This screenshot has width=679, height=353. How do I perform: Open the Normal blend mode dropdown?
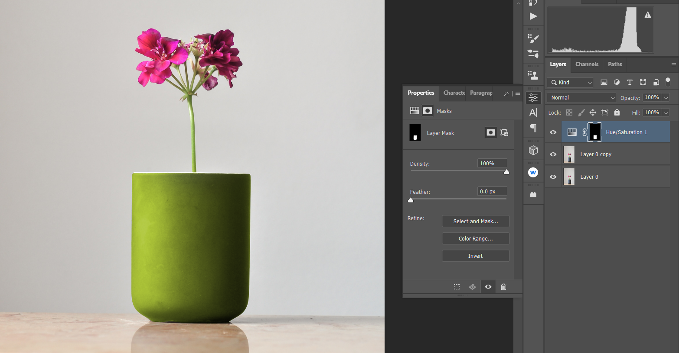tap(582, 98)
